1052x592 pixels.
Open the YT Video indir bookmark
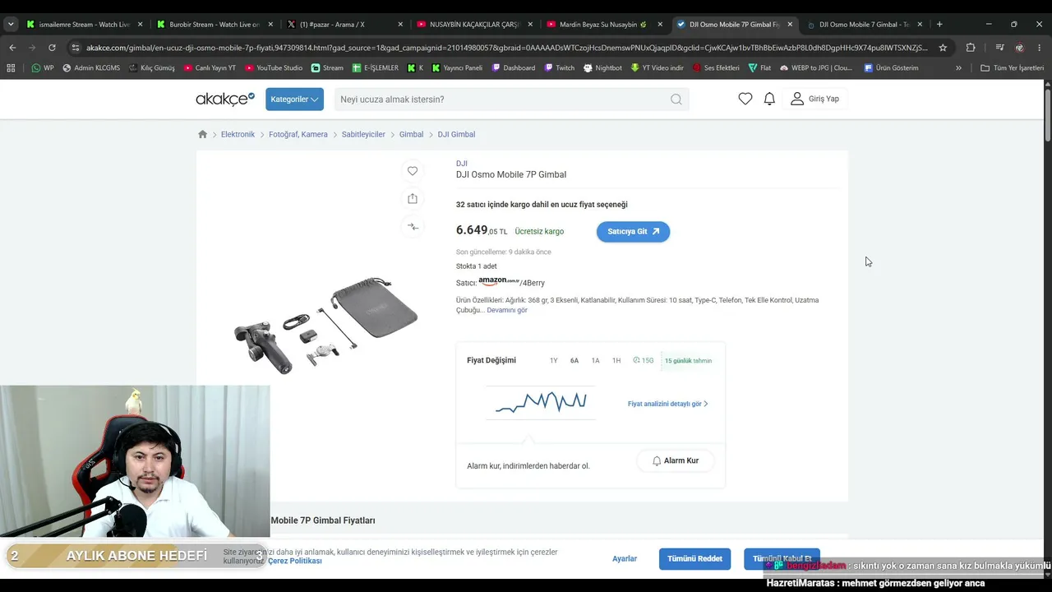[657, 67]
